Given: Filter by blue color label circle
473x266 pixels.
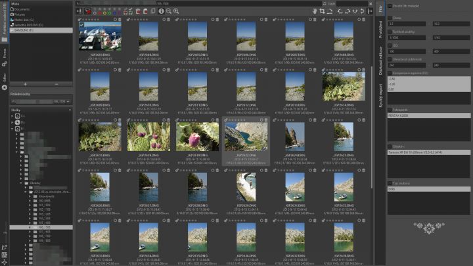Looking at the screenshot, I should tap(114, 13).
